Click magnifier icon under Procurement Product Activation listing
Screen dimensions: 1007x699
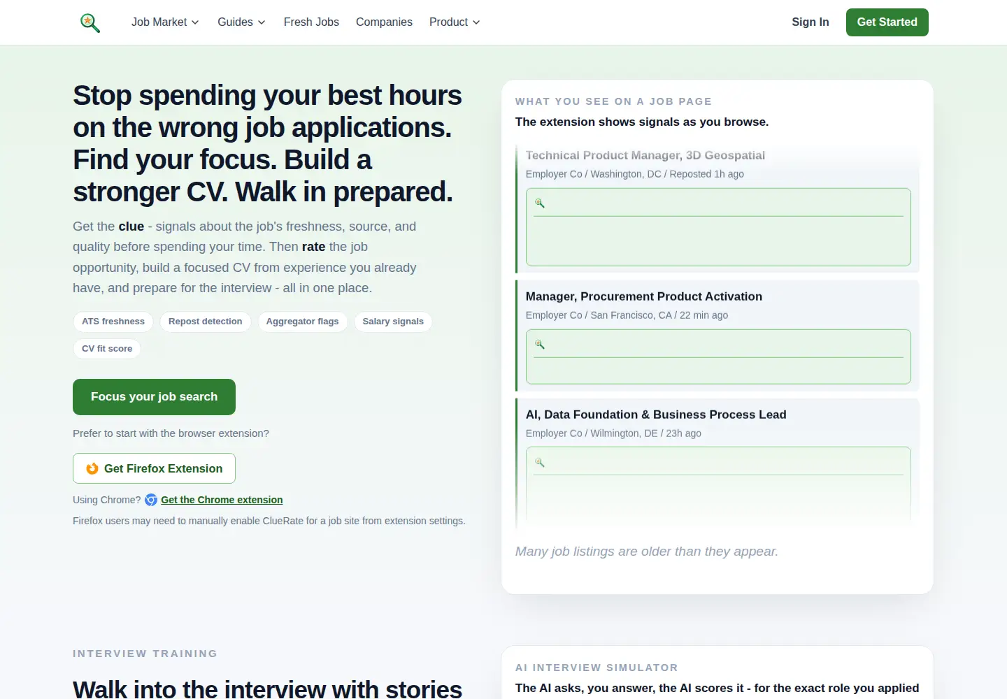(540, 344)
